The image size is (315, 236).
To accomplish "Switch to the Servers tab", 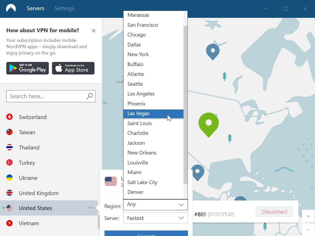I will (35, 8).
